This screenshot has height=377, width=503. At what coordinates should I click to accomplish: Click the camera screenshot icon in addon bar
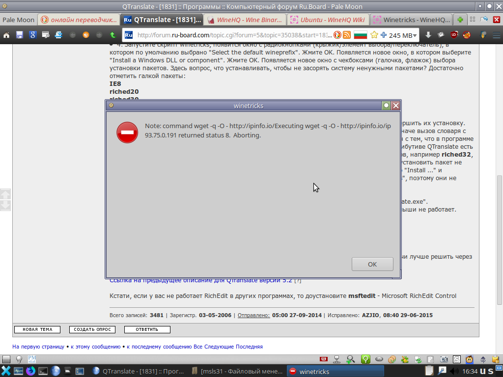click(x=444, y=359)
